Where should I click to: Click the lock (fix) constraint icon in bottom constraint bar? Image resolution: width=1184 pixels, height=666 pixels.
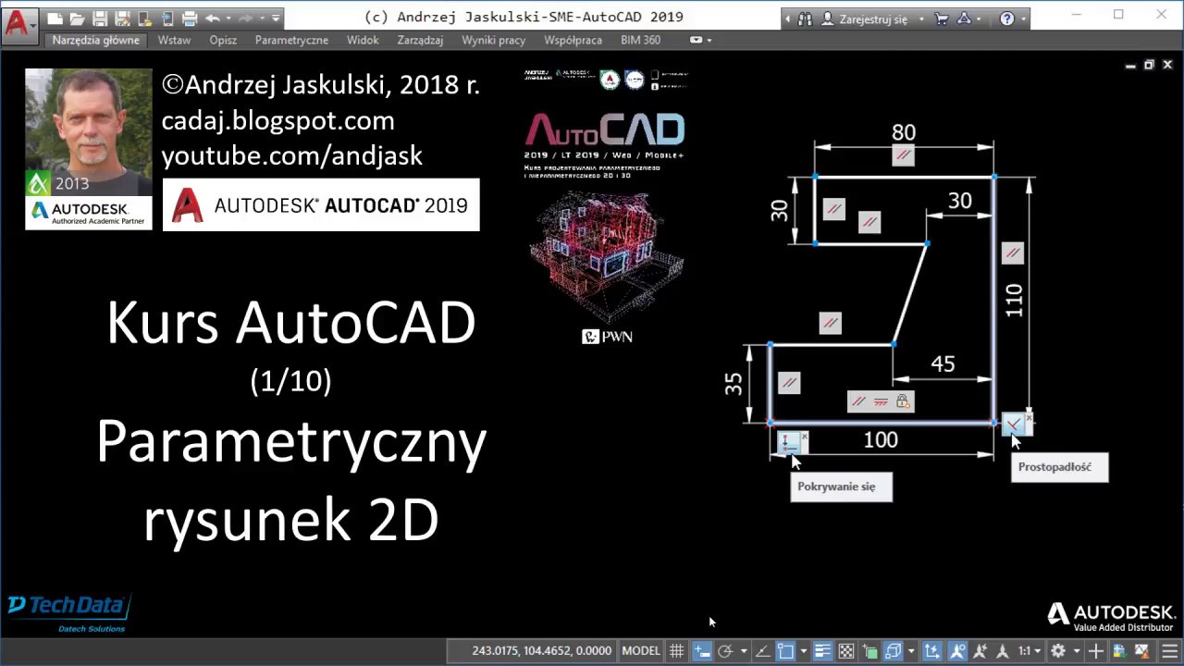903,401
